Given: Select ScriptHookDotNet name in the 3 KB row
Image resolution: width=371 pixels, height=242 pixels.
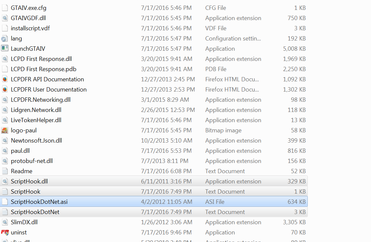Looking at the screenshot, I should (x=35, y=212).
